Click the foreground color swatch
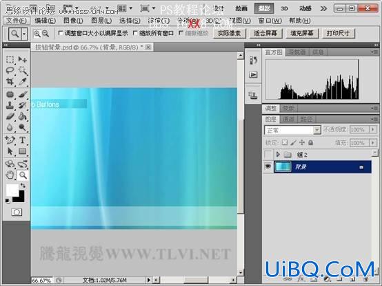 [12, 190]
